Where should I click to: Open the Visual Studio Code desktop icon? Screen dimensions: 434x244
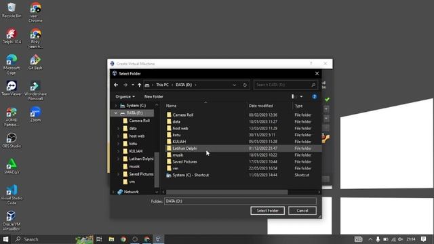click(12, 195)
